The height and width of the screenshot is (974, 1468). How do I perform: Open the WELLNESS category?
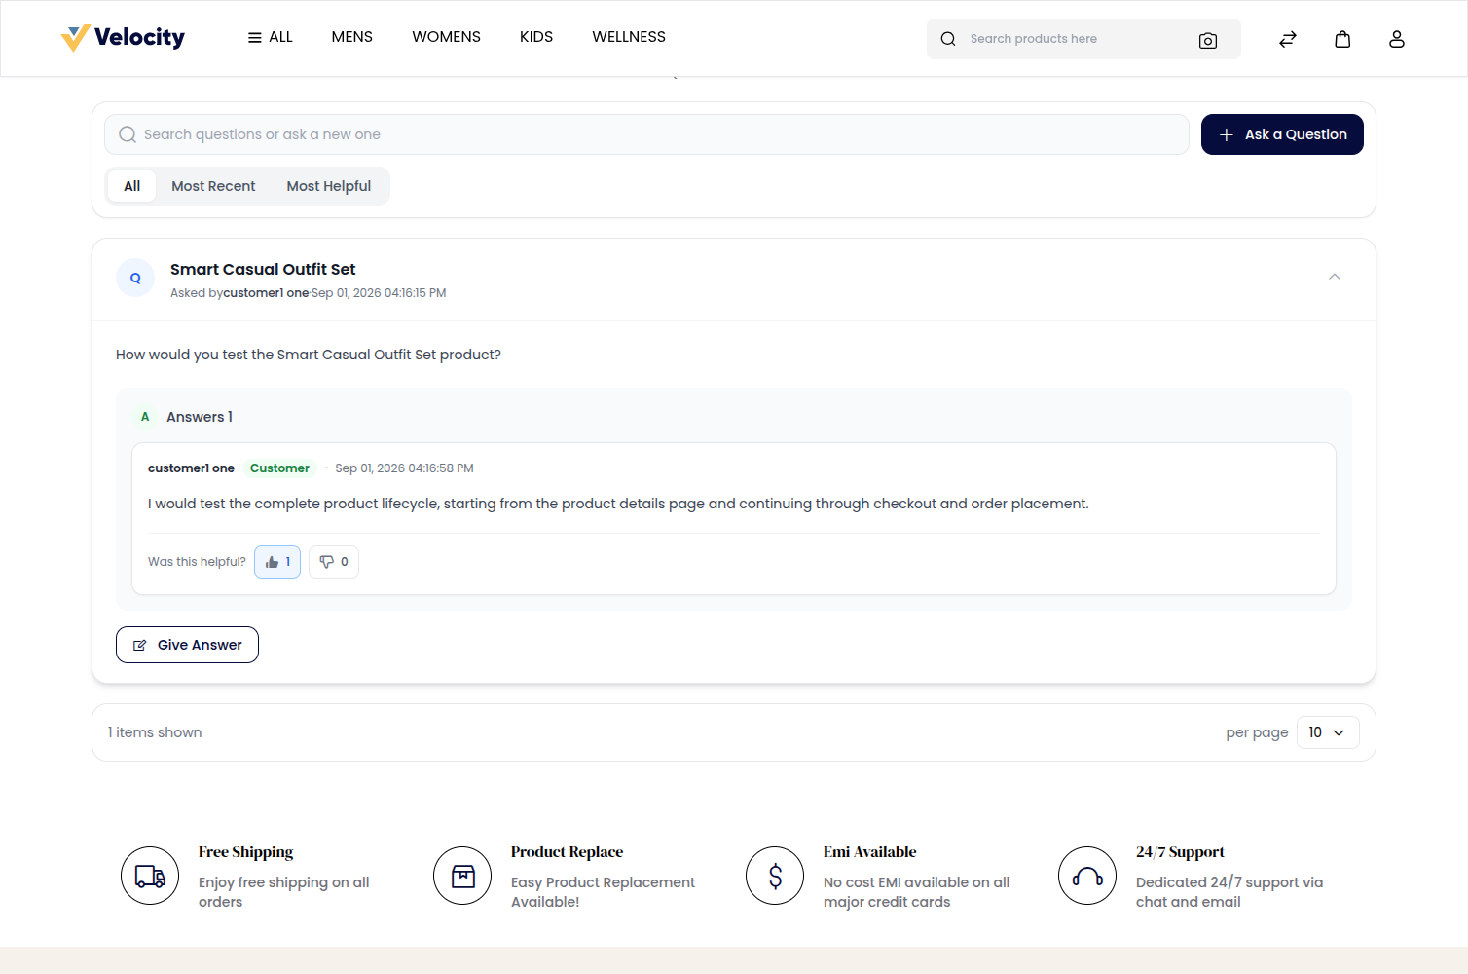[x=629, y=37]
